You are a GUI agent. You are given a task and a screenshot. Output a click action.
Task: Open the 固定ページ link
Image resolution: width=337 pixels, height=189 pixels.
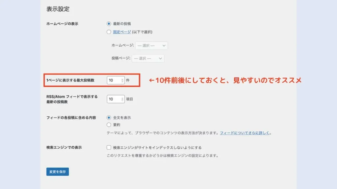[x=122, y=32]
